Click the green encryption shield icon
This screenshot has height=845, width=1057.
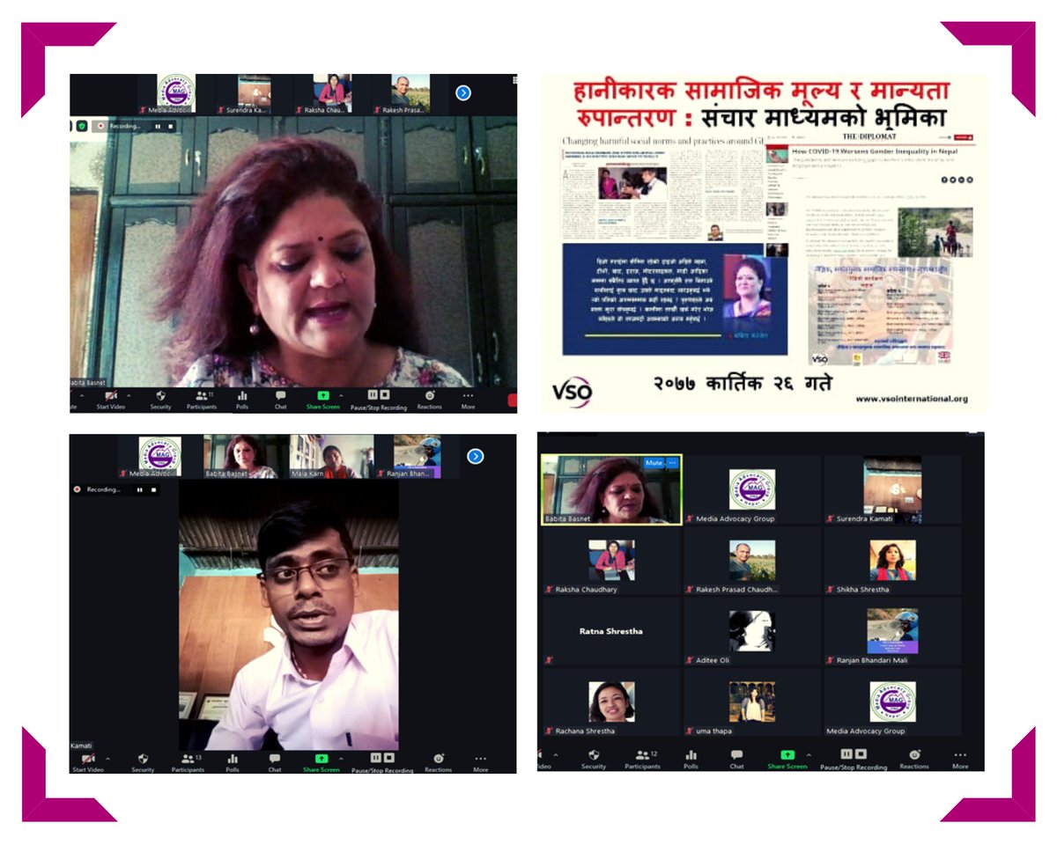click(x=82, y=126)
